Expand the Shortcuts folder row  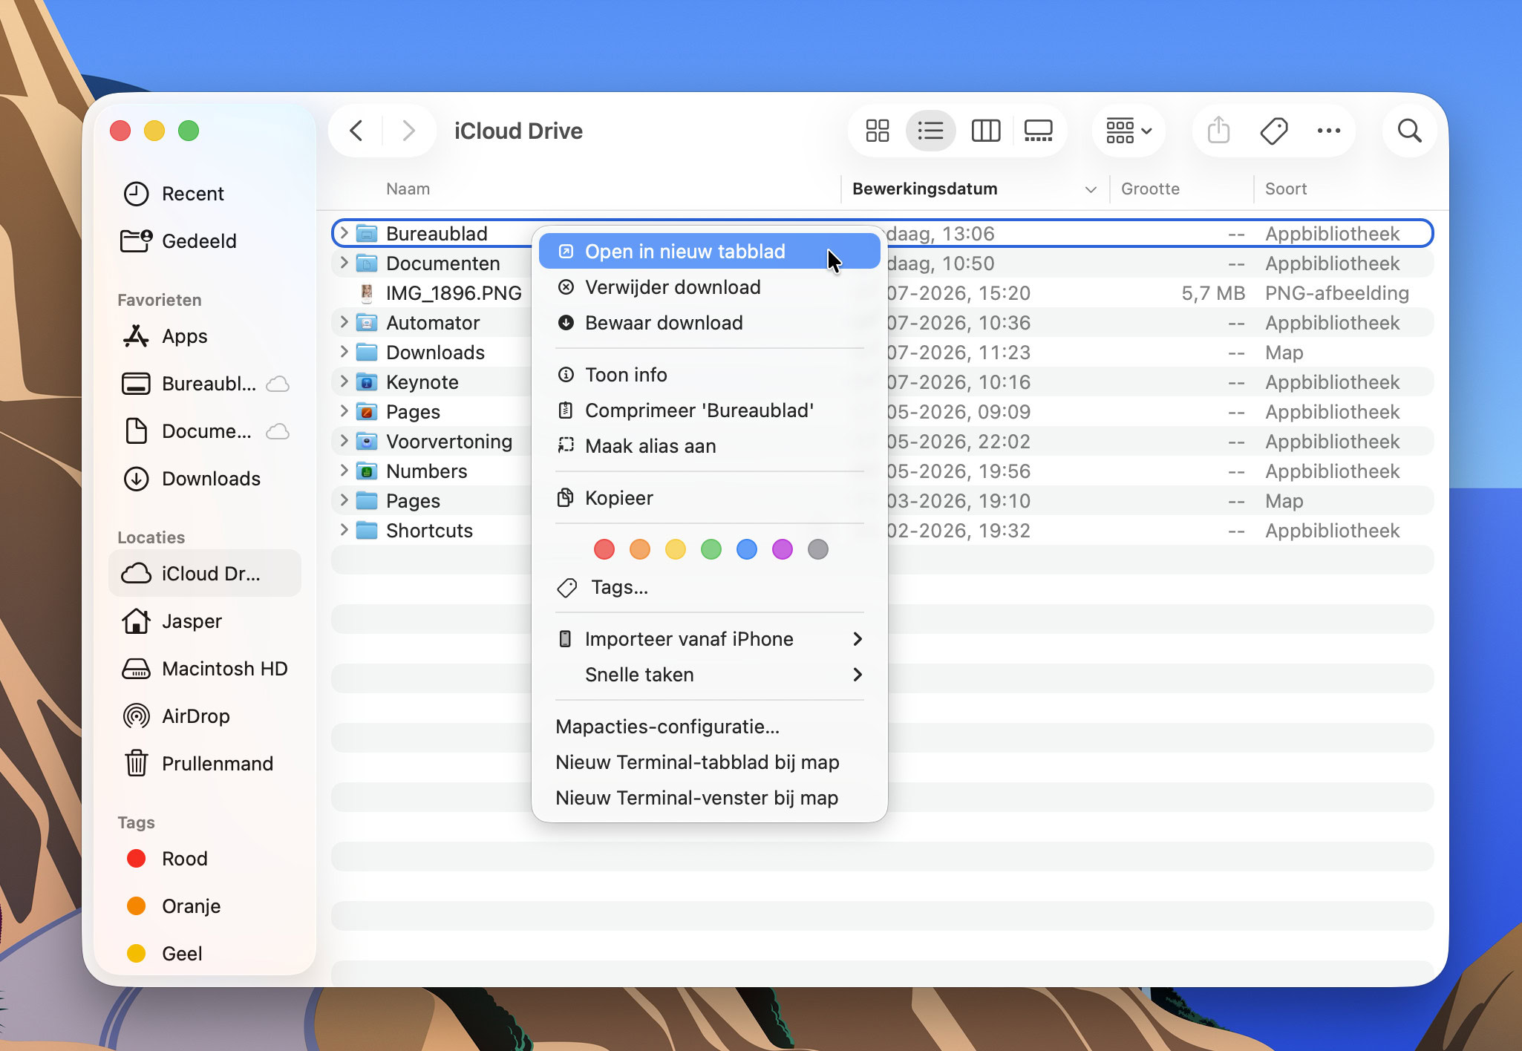(344, 530)
